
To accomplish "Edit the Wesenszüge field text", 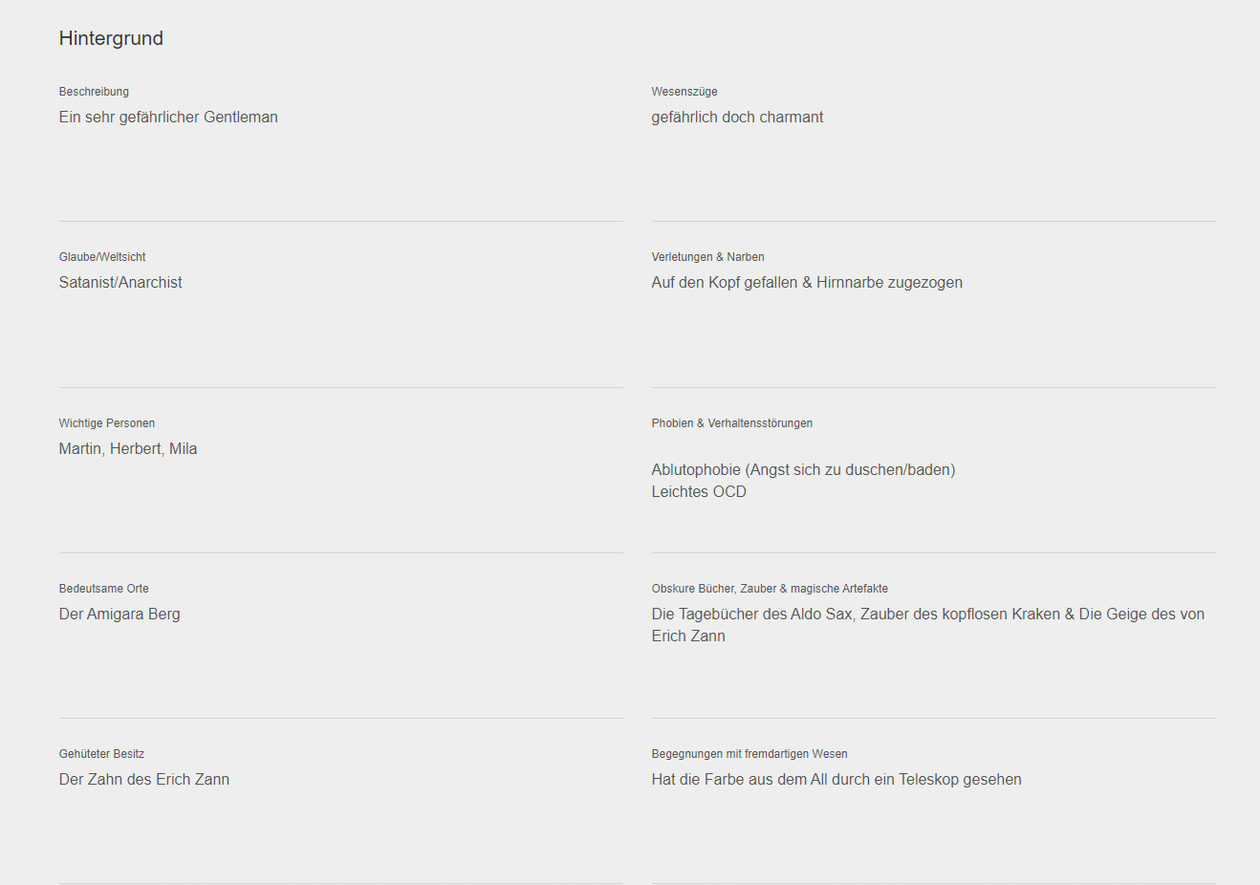I will pos(933,162).
